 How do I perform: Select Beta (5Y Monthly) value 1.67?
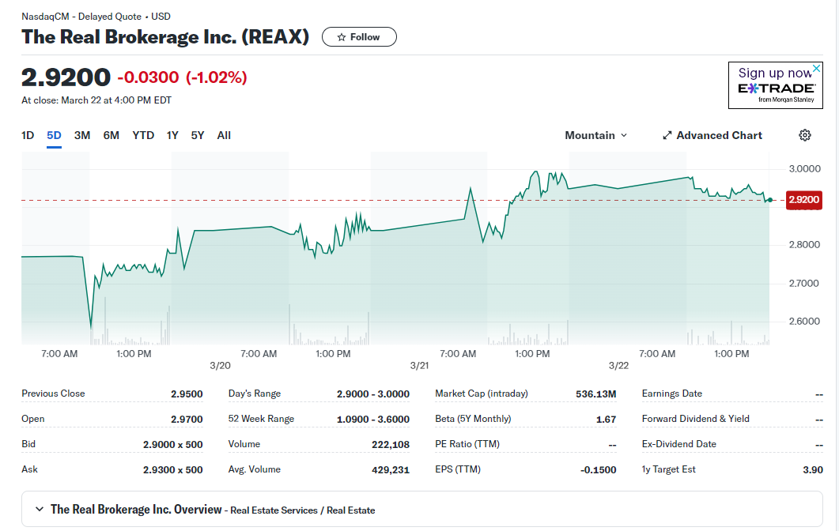click(607, 420)
